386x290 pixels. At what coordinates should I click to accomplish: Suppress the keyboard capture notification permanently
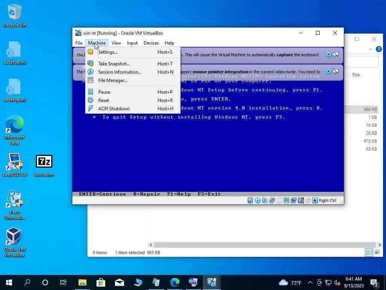tap(336, 54)
